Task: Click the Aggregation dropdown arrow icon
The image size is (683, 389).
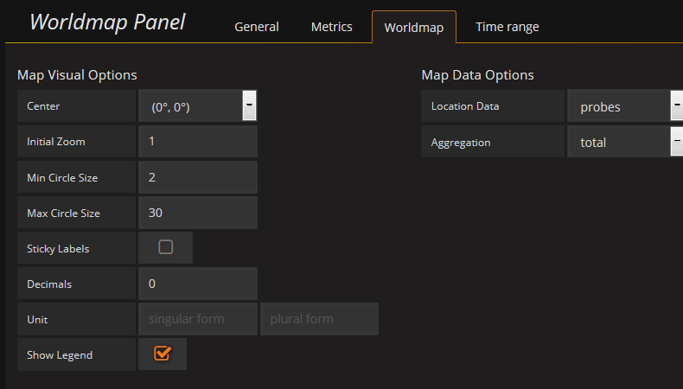Action: tap(676, 141)
